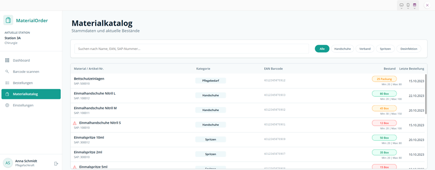This screenshot has height=170, width=435.
Task: Filter by Desinfektion chip
Action: coord(409,49)
